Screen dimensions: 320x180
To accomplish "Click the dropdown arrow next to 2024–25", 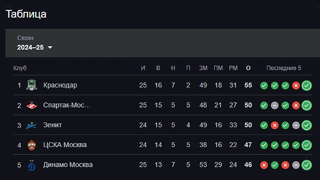I will point(50,47).
